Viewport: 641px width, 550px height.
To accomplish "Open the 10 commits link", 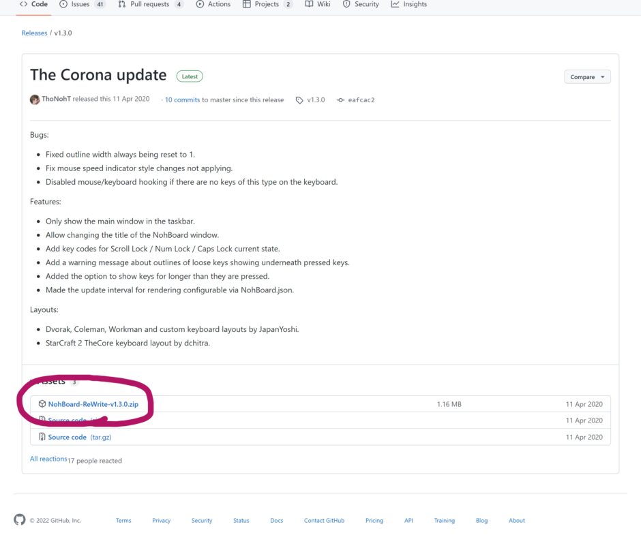I will coord(182,100).
